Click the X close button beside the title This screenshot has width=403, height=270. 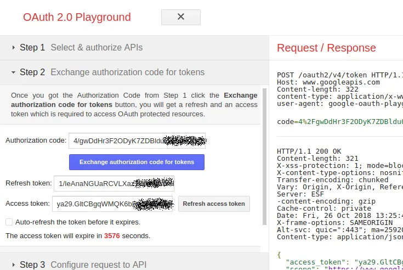[180, 17]
